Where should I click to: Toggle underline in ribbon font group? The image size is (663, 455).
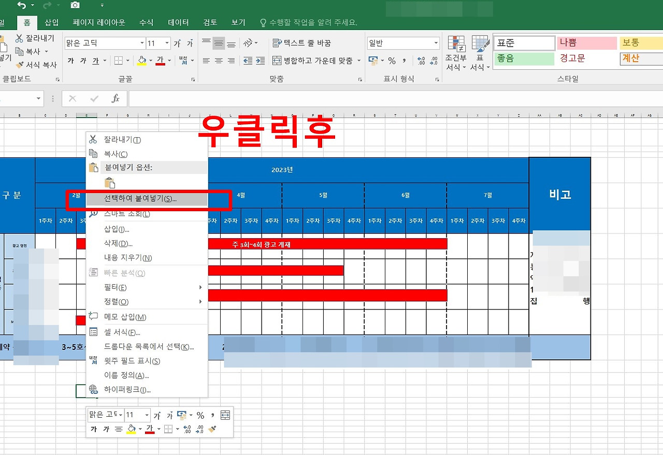pos(95,61)
